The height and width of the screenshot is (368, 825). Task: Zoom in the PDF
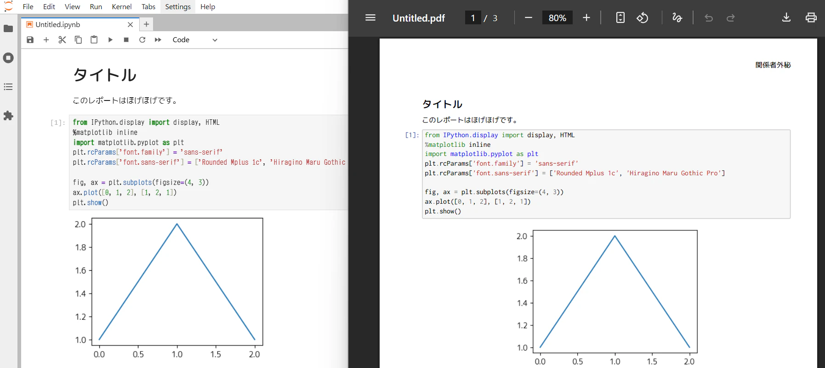coord(586,18)
